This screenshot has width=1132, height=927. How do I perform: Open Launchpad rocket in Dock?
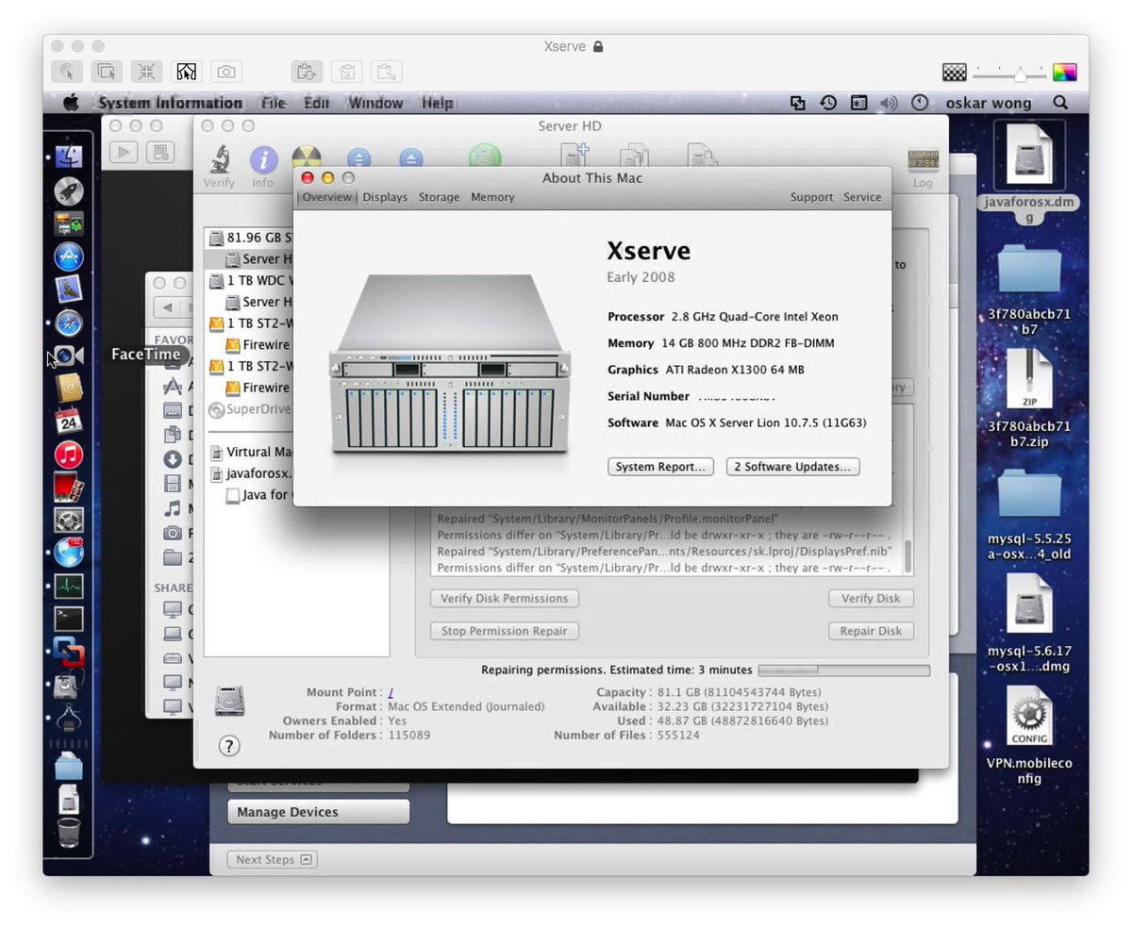(69, 190)
